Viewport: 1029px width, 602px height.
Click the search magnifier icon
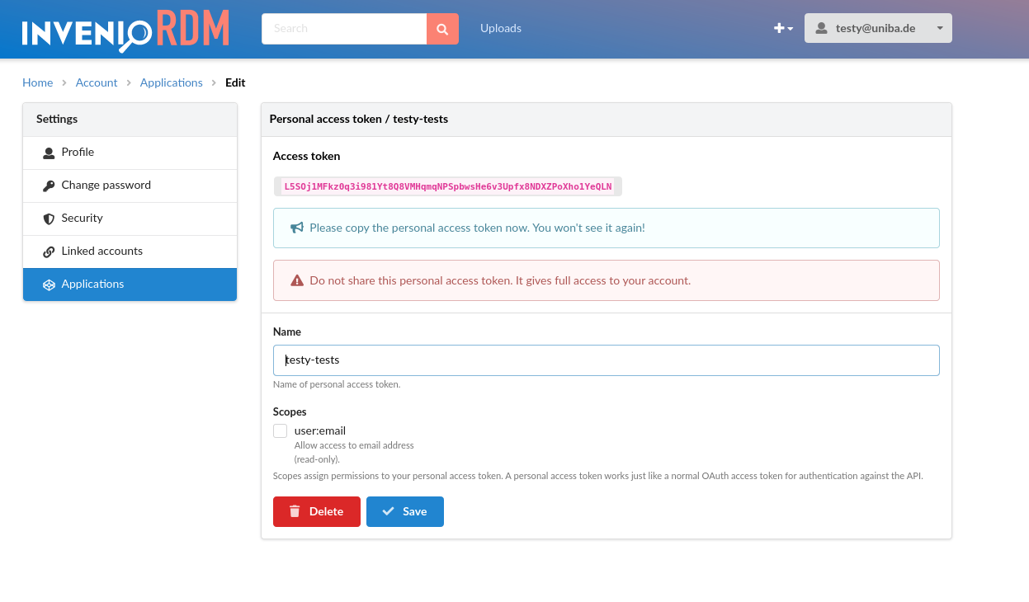tap(442, 28)
